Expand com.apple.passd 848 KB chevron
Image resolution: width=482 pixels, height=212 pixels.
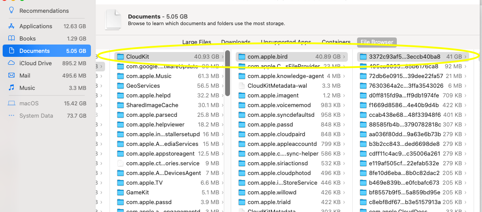[344, 125]
